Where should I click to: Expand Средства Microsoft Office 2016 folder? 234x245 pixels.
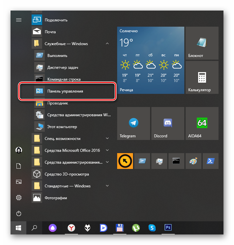(x=71, y=150)
